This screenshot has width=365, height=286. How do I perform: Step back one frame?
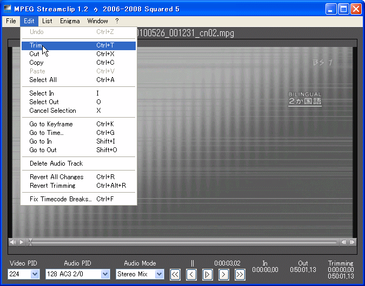[x=191, y=275]
